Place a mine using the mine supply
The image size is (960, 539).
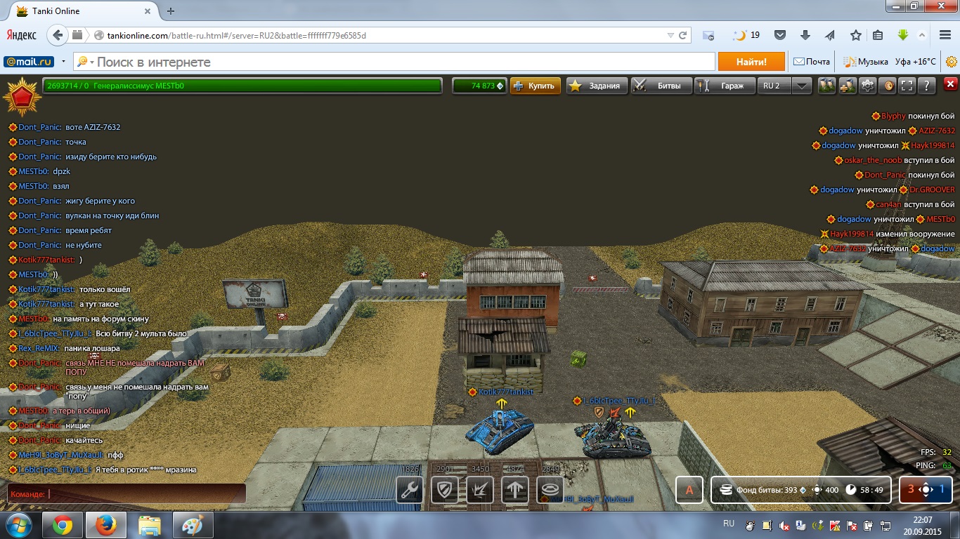click(550, 490)
